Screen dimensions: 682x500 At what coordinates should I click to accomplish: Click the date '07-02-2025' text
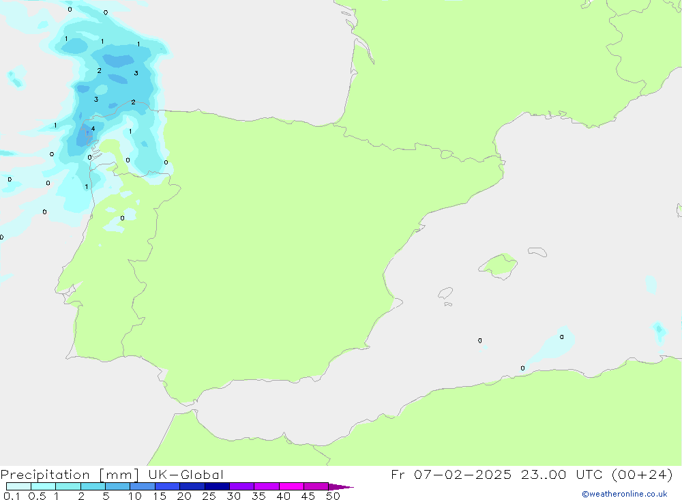click(463, 474)
